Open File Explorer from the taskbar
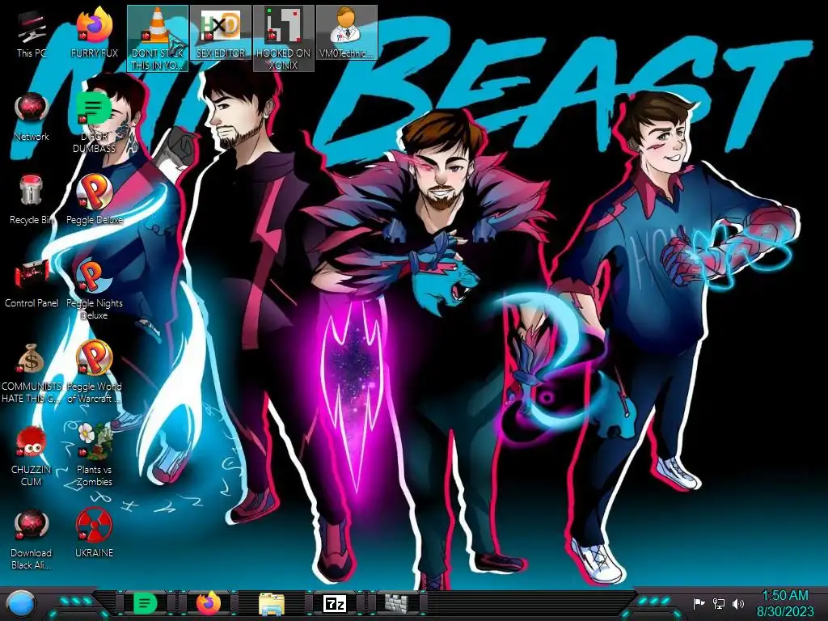 coord(272,603)
